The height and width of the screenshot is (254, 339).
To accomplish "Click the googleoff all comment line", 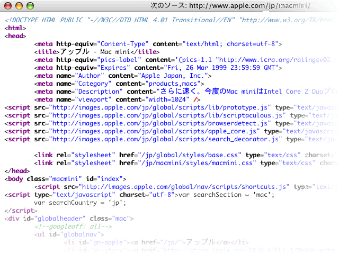I will pos(73,226).
